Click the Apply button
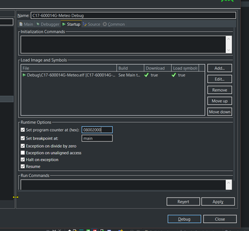249x231 pixels. point(218,202)
